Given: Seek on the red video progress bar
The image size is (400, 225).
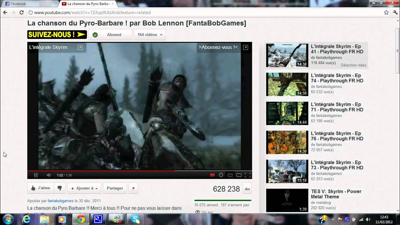Looking at the screenshot, I should (139, 171).
